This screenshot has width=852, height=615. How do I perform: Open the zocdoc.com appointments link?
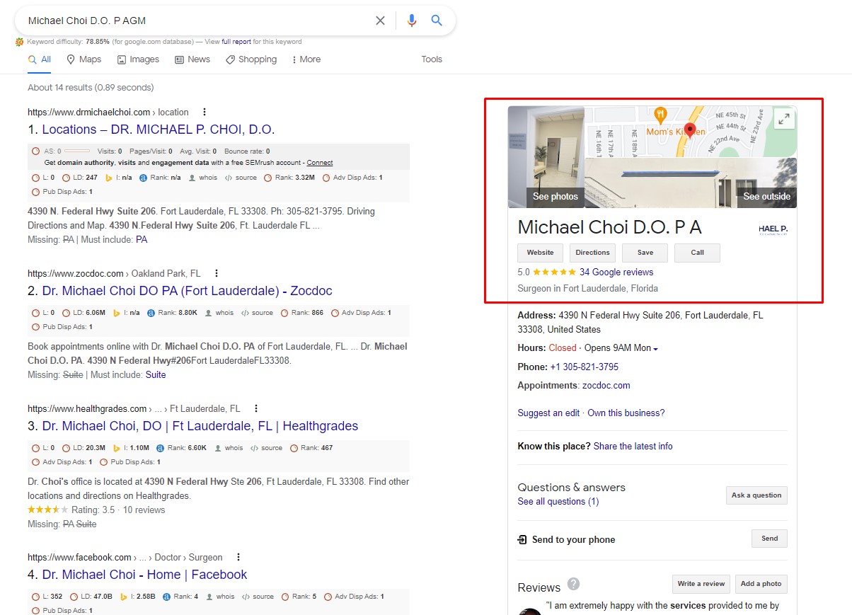pos(606,386)
